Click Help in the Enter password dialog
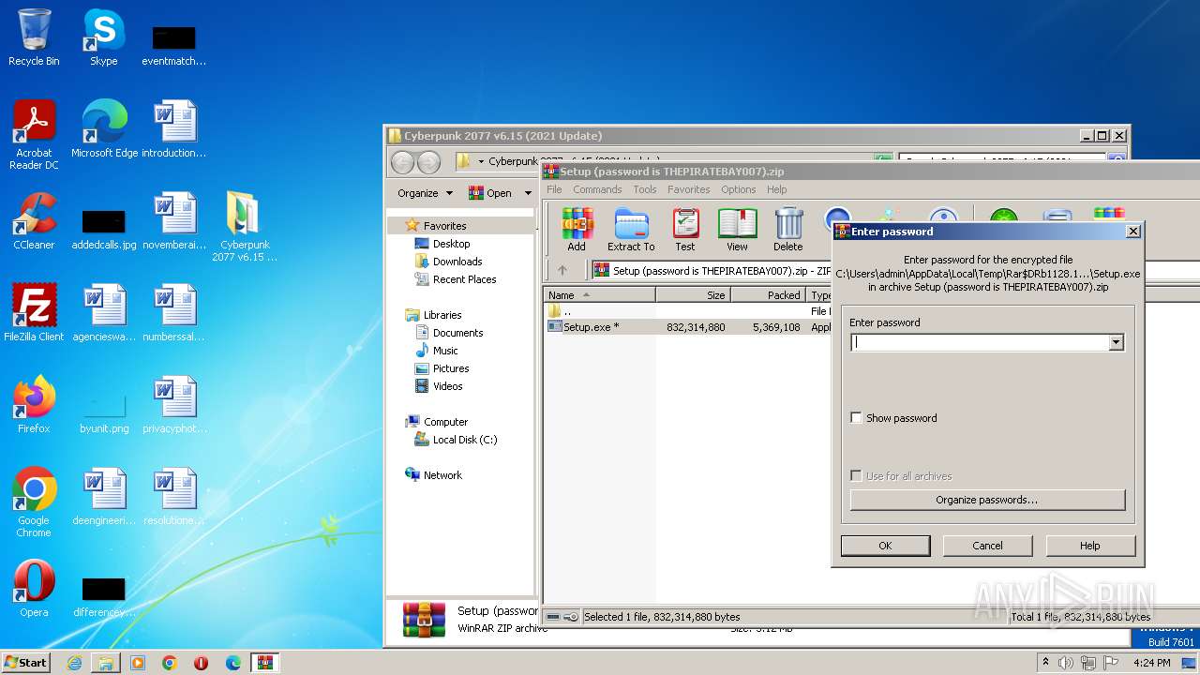Screen dimensions: 1200x675 pyautogui.click(x=1090, y=546)
